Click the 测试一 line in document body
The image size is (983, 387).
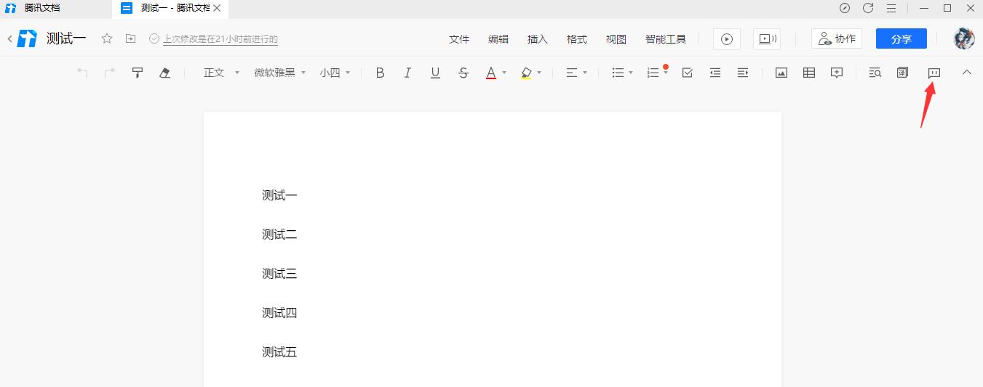coord(279,195)
